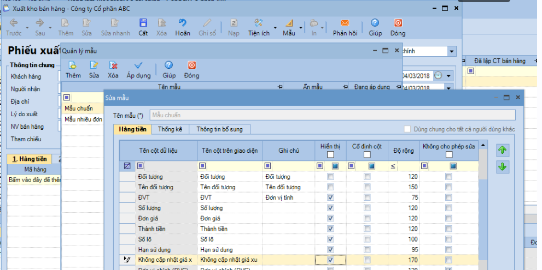
Task: Select the Mẫu nhiều đơn template row
Action: (x=83, y=119)
